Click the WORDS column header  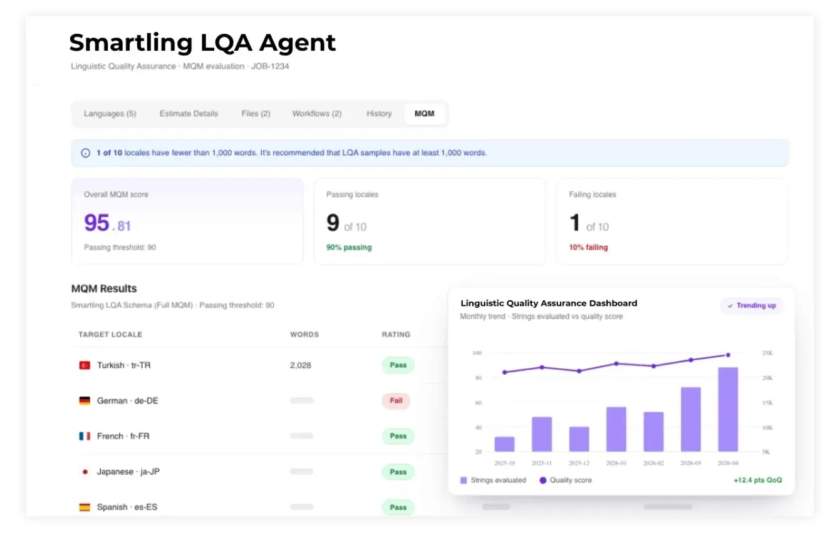pos(304,335)
